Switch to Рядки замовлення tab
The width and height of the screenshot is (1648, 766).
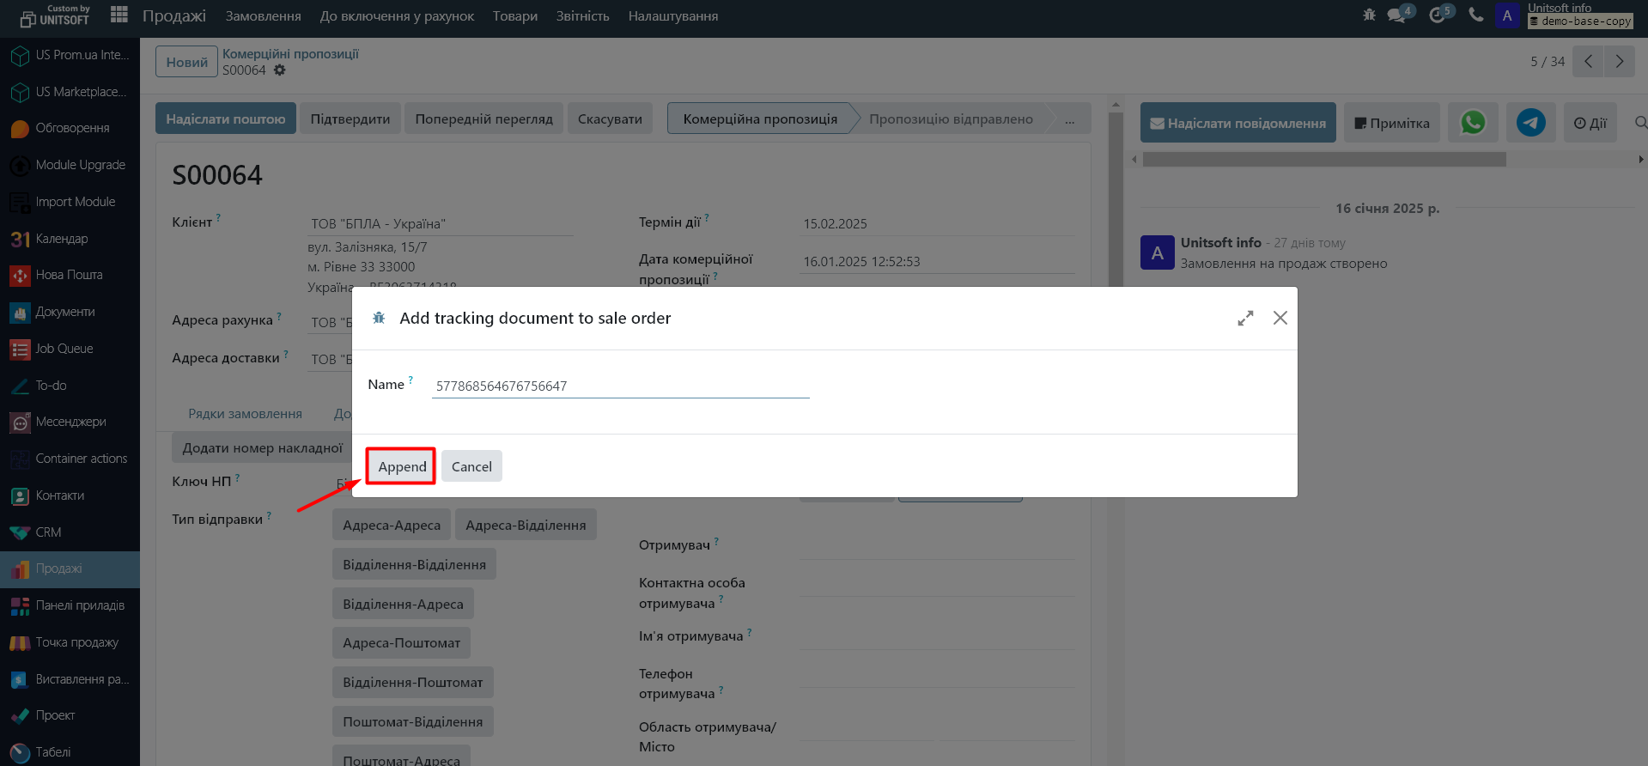tap(245, 414)
